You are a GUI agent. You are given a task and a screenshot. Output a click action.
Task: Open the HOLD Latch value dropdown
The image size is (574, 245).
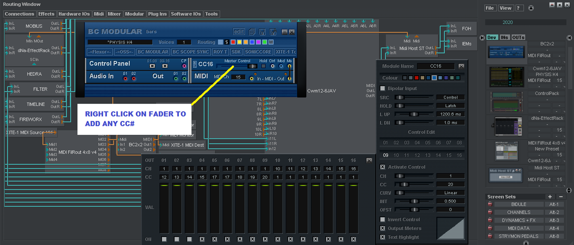click(451, 106)
